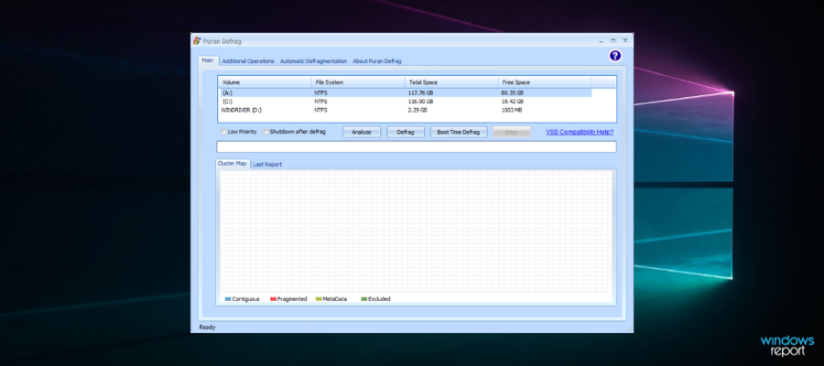Select the Main tab
The height and width of the screenshot is (366, 824).
[208, 60]
